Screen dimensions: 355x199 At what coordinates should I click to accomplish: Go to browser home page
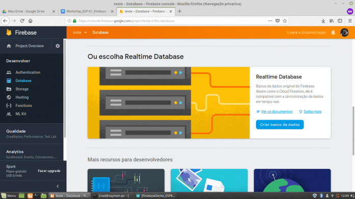point(30,21)
